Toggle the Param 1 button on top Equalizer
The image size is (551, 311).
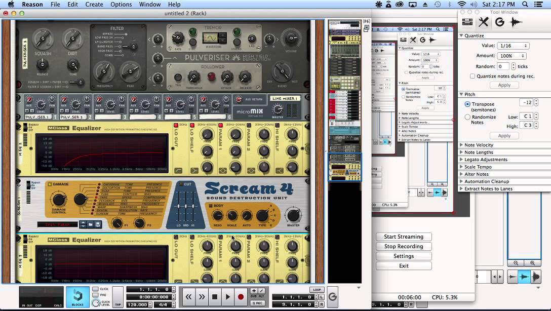(x=220, y=125)
